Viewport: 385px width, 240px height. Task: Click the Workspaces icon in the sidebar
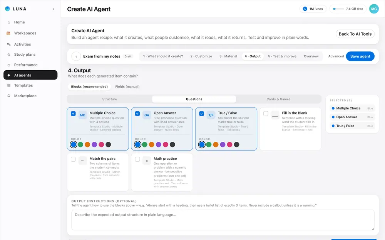[x=8, y=33]
